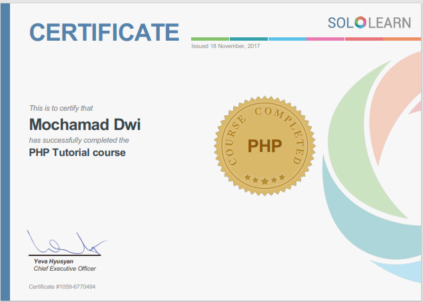Select the 'Issued 18 November, 2017' date text
The width and height of the screenshot is (423, 302).
[x=226, y=46]
